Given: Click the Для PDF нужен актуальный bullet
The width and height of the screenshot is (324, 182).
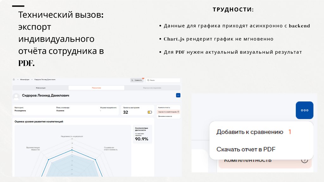Looking at the screenshot, I should 233,52.
